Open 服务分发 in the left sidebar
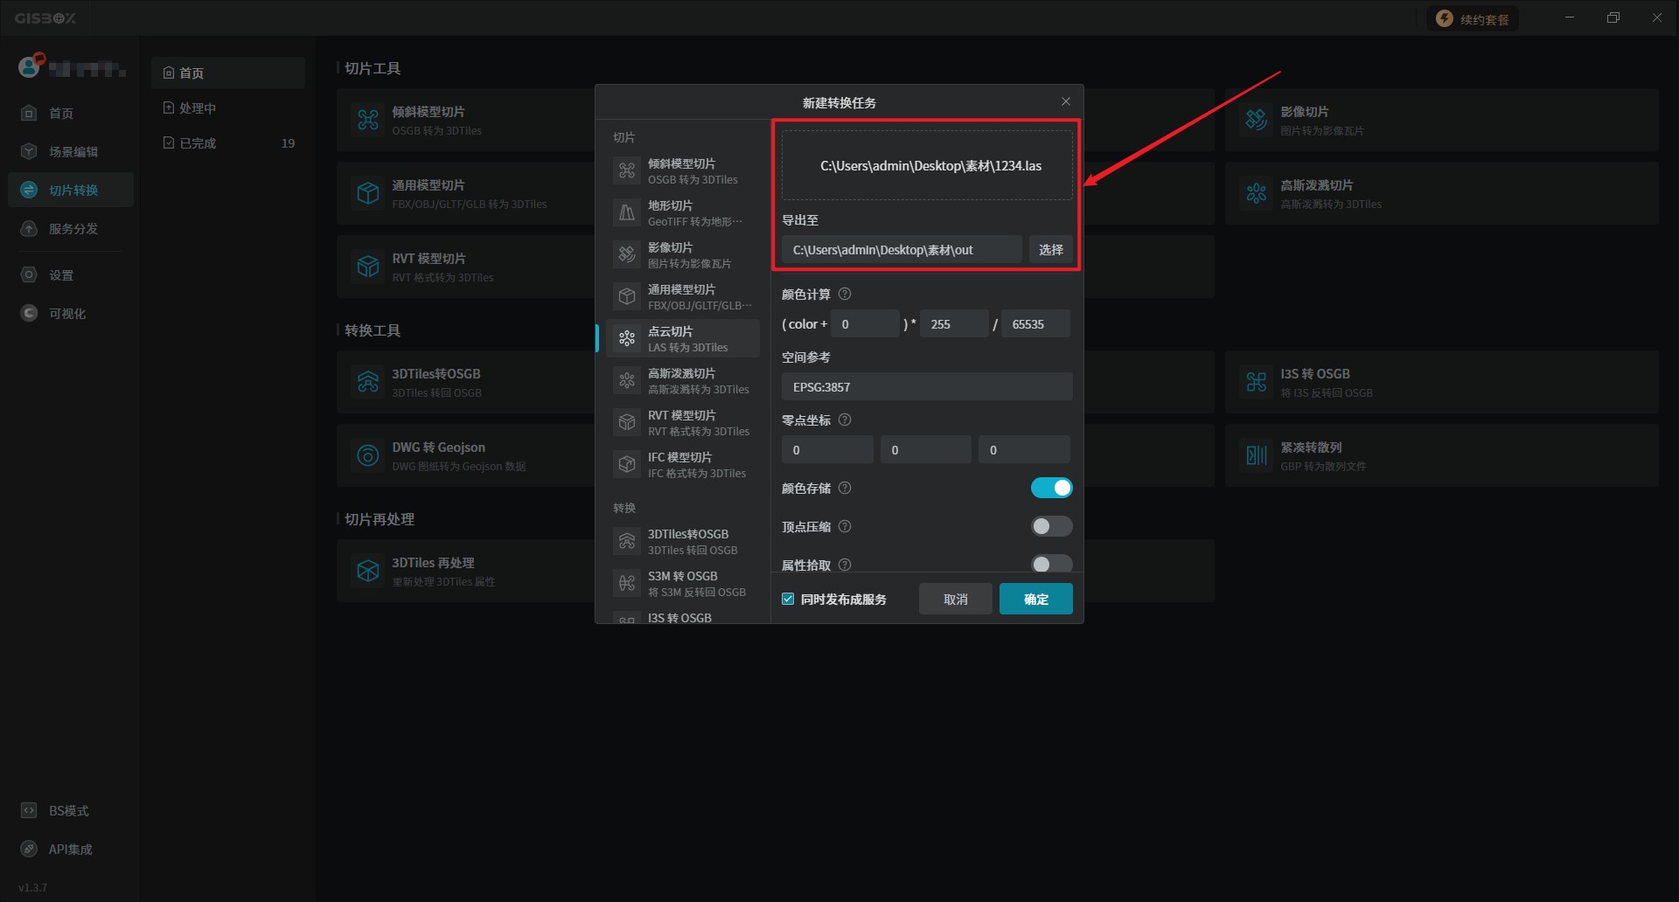Viewport: 1679px width, 902px height. pyautogui.click(x=73, y=229)
